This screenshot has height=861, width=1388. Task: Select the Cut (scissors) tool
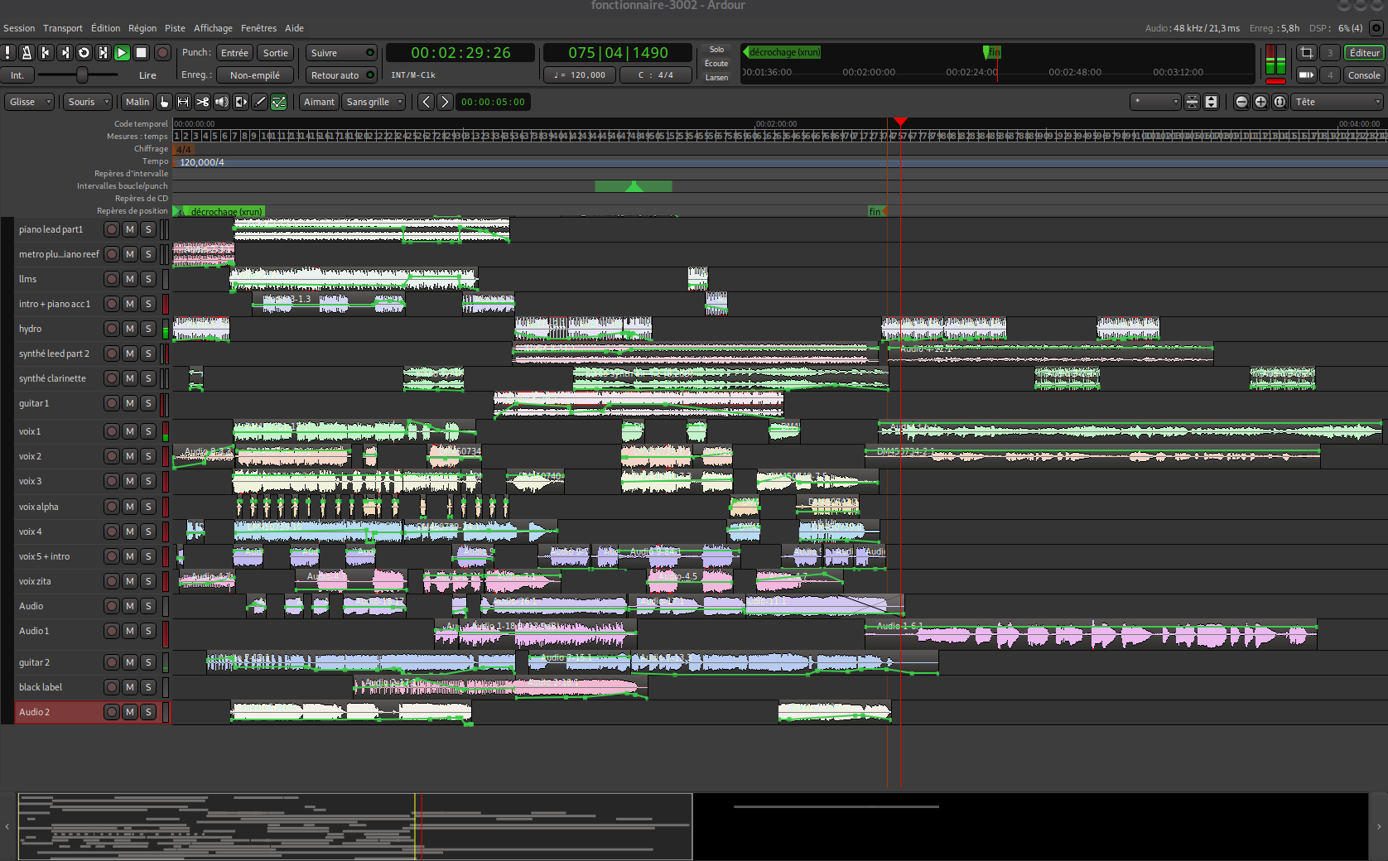coord(202,102)
